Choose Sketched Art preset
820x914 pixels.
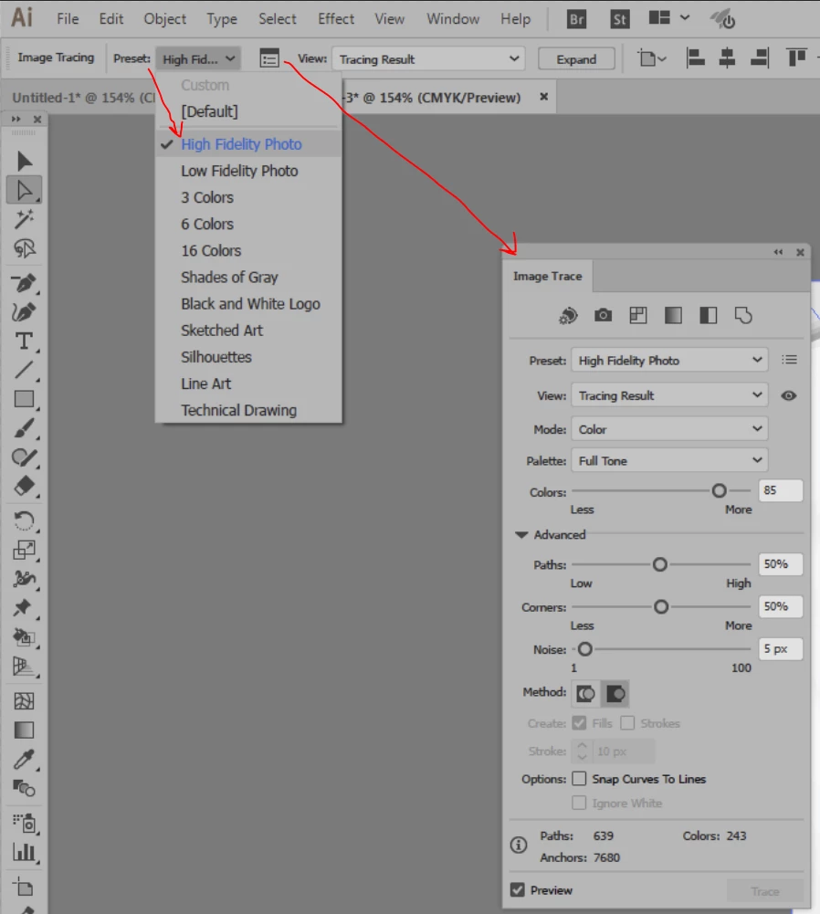[222, 331]
